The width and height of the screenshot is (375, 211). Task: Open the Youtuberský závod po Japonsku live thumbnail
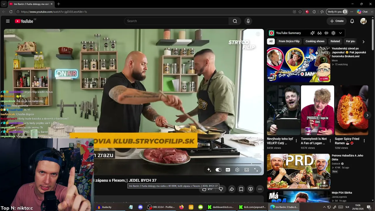coord(299,64)
